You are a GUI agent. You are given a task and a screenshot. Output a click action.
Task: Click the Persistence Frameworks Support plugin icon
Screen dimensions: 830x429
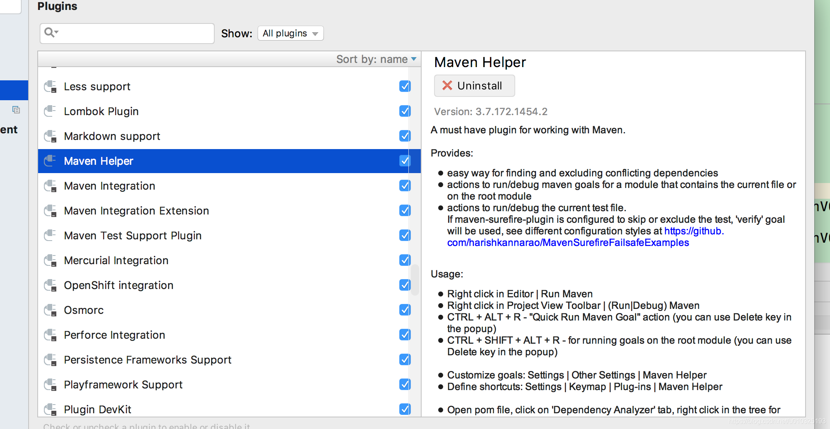tap(51, 360)
